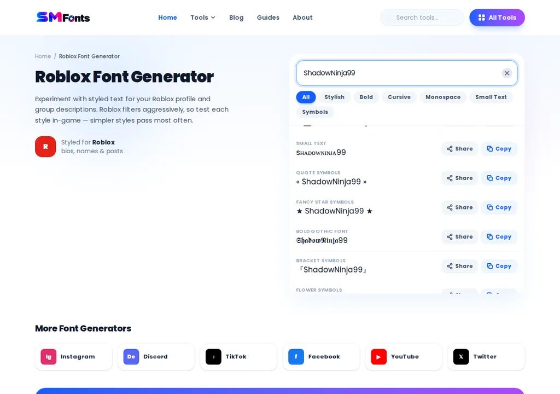Share the Fancy Star Symbols style
560x394 pixels.
click(459, 207)
